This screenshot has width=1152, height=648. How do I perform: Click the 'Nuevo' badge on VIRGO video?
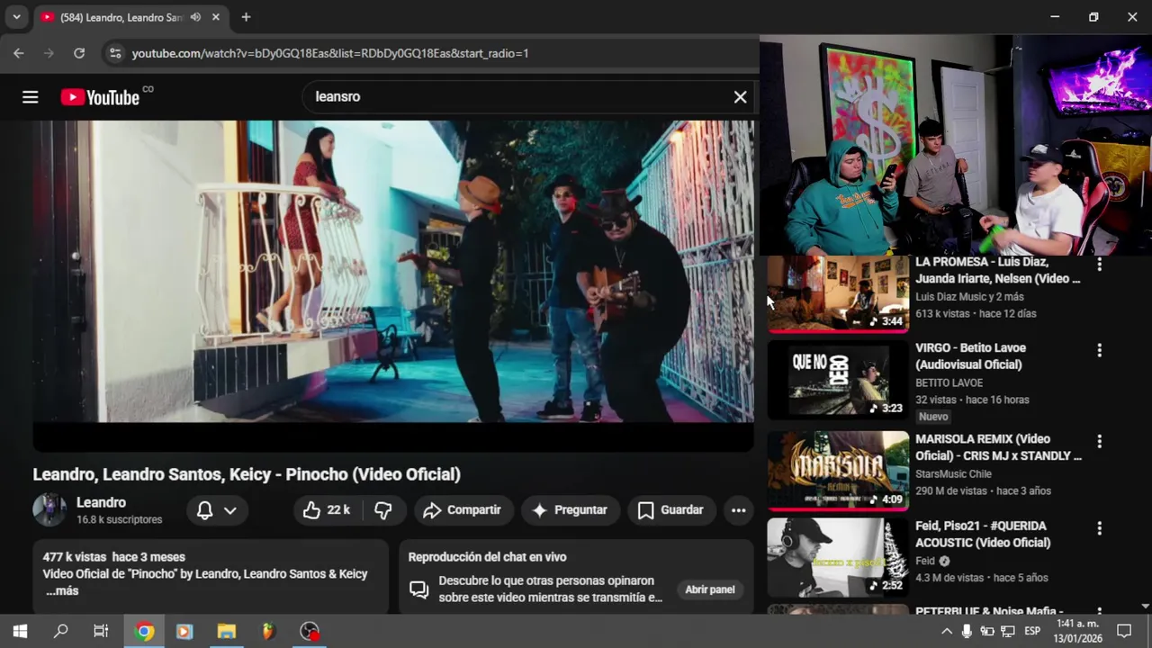(x=933, y=417)
